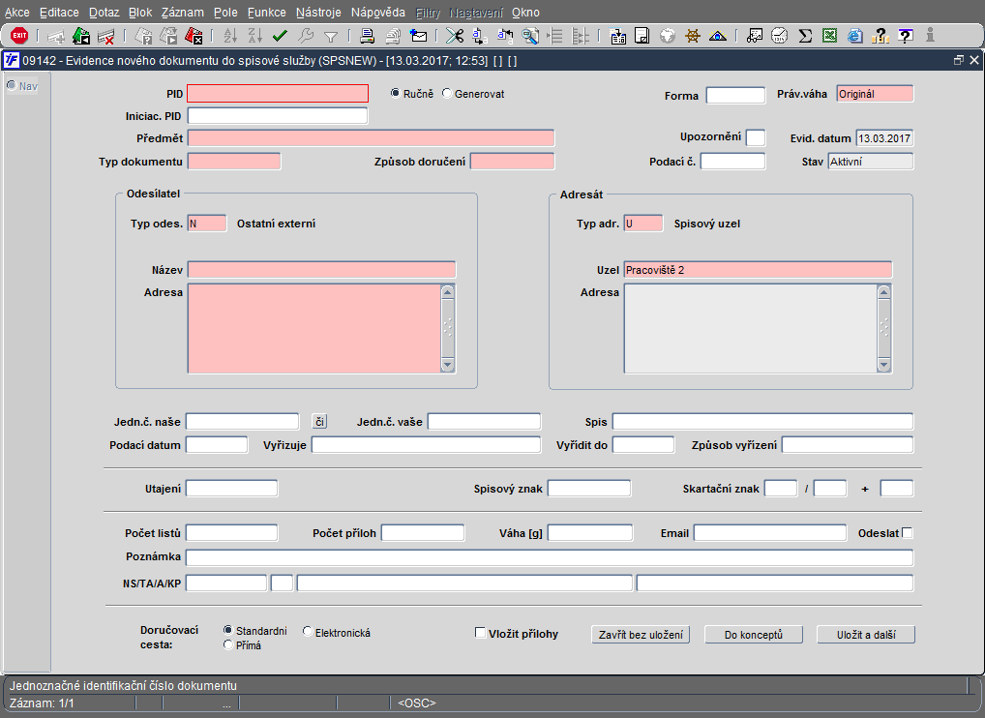
Task: Click the printer icon in toolbar
Action: (x=367, y=36)
